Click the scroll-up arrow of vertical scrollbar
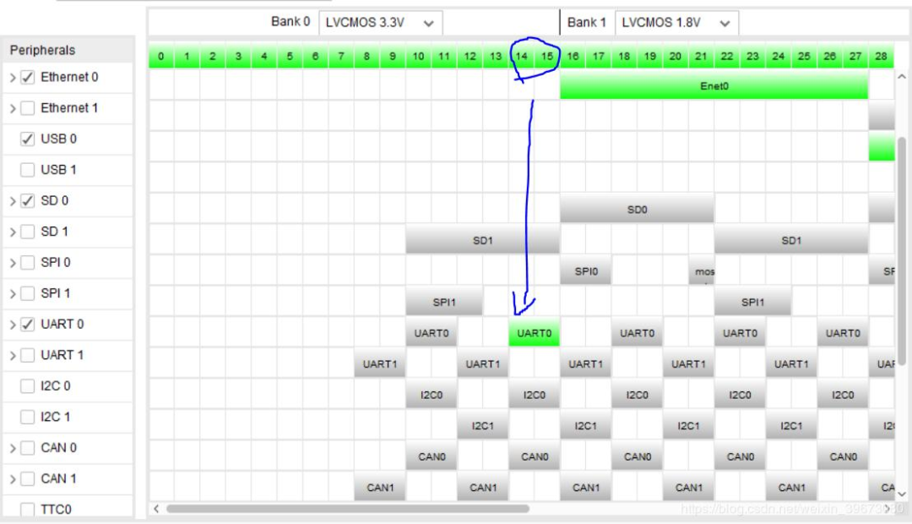 tap(901, 78)
